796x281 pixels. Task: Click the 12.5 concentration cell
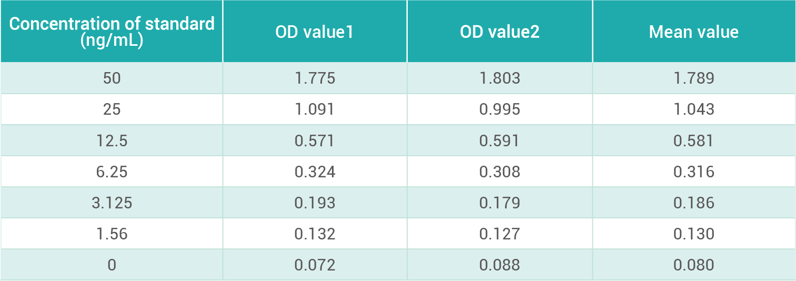coord(112,140)
